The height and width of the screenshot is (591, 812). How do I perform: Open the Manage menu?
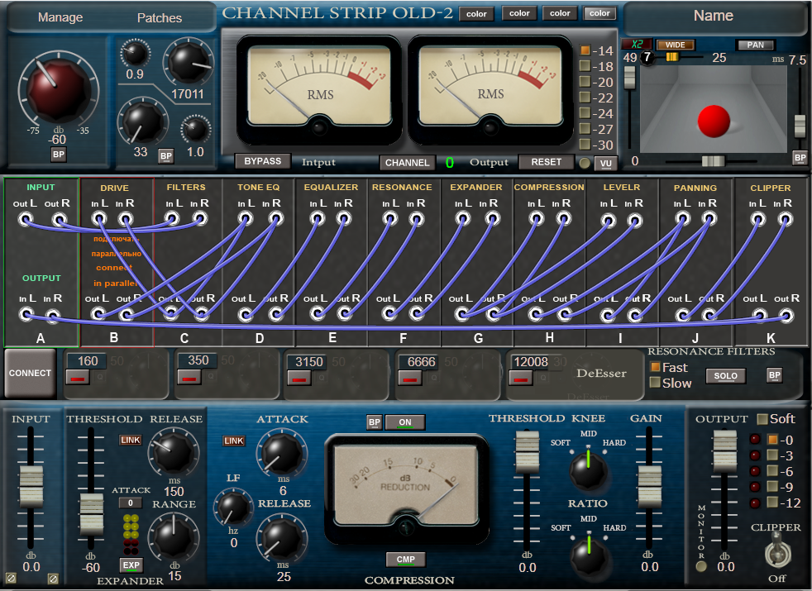(60, 17)
